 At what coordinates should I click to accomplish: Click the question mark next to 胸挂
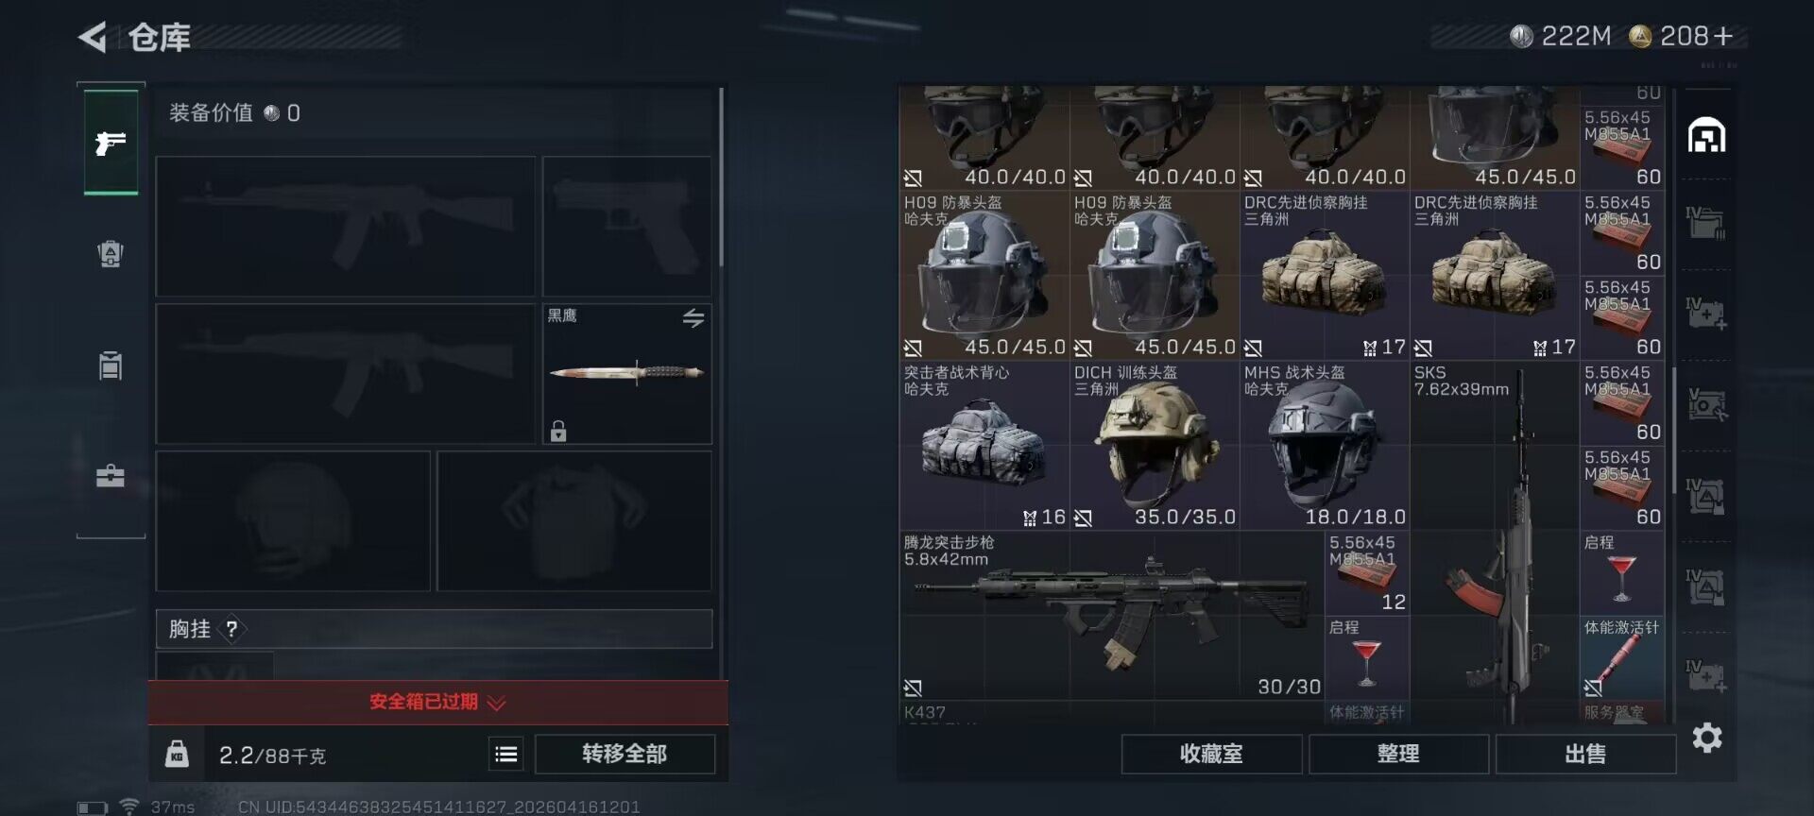(x=231, y=629)
